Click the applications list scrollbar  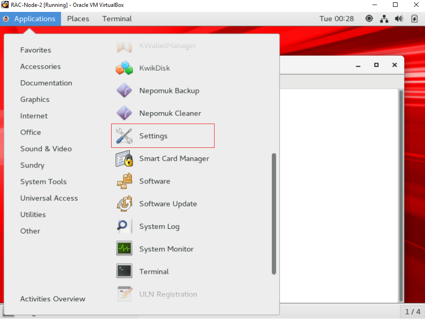pos(274,214)
